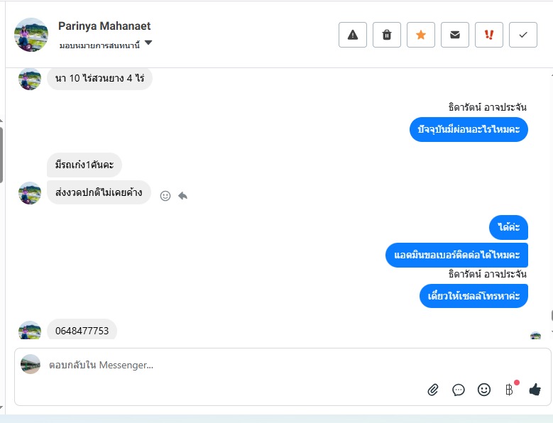Open the emoji picker in composer

point(484,390)
